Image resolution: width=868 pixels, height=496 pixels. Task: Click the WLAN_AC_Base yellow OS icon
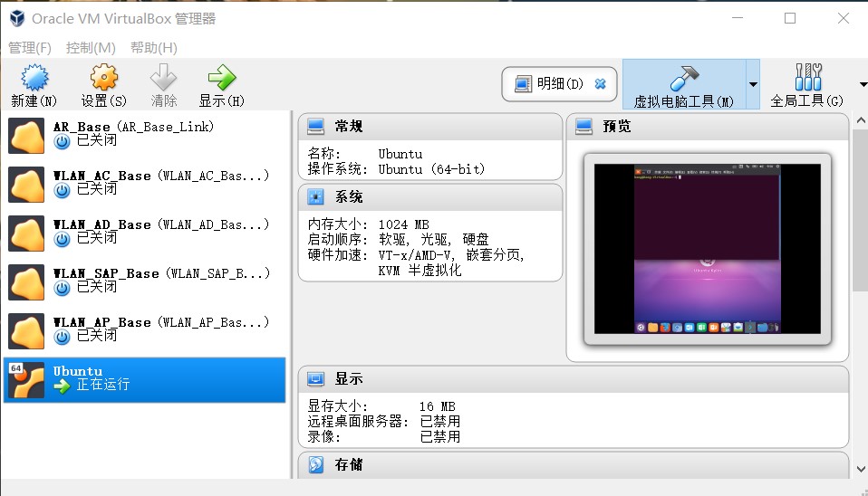(x=26, y=185)
